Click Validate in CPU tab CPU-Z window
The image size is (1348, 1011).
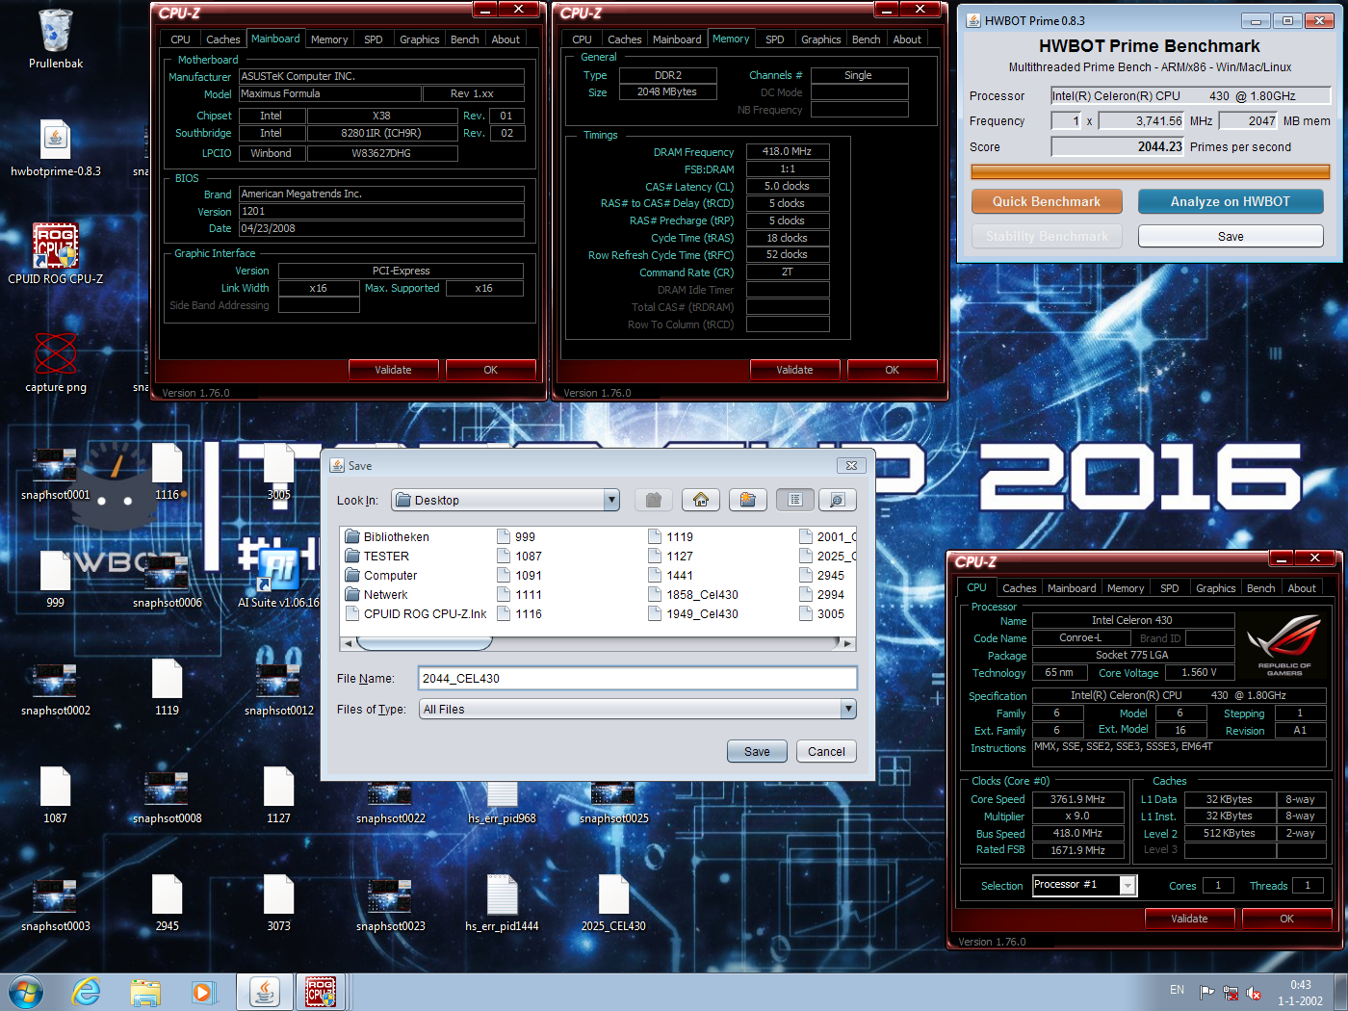click(1189, 919)
